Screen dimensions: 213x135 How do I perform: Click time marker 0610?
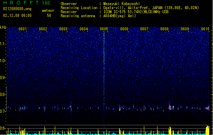click(x=205, y=29)
